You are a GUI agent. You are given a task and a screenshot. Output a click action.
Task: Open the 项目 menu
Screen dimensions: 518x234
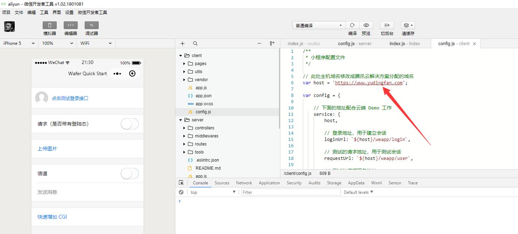tap(6, 12)
